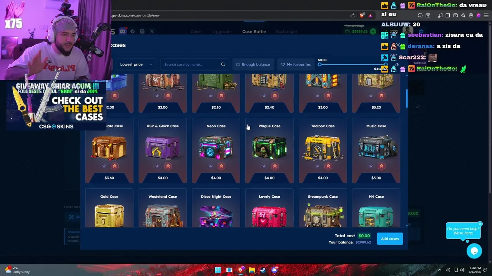Click the Brave Shields lion icon

point(362,15)
